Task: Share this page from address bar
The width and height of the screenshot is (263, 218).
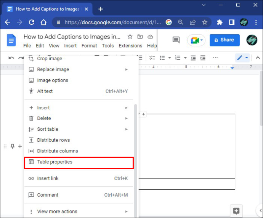Action: (193, 22)
